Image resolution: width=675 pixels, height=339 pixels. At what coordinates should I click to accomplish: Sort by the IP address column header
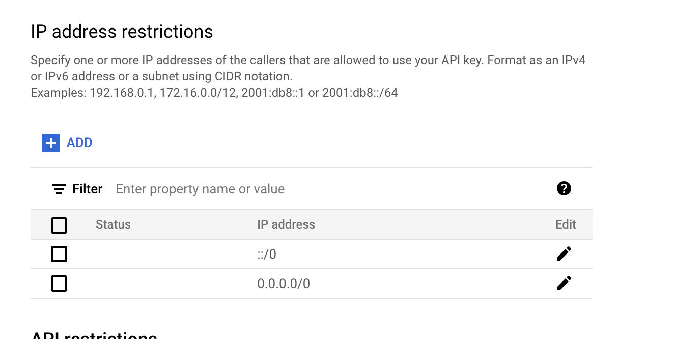pos(286,224)
